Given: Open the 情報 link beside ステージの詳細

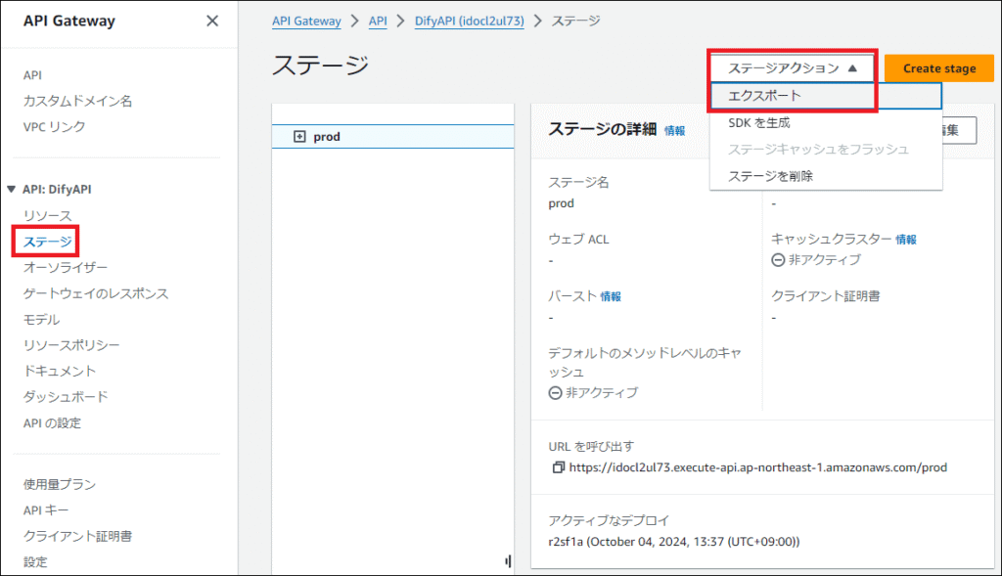Looking at the screenshot, I should tap(675, 130).
